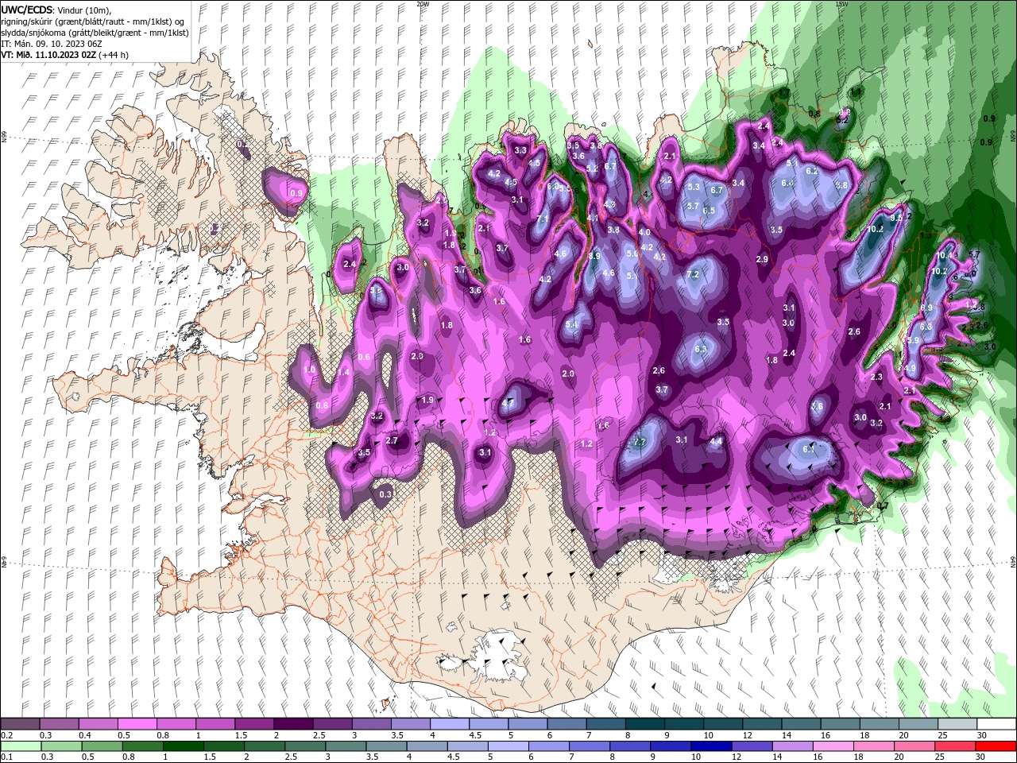Screen dimensions: 1017x763
Task: Click the 2.9 value on the map
Action: click(x=762, y=260)
